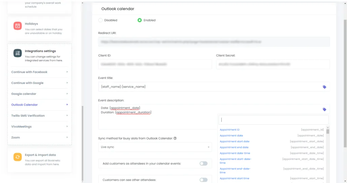Viewport: 347px width, 183px height.
Task: Insert Appointment start-date-time keyword
Action: click(x=236, y=161)
